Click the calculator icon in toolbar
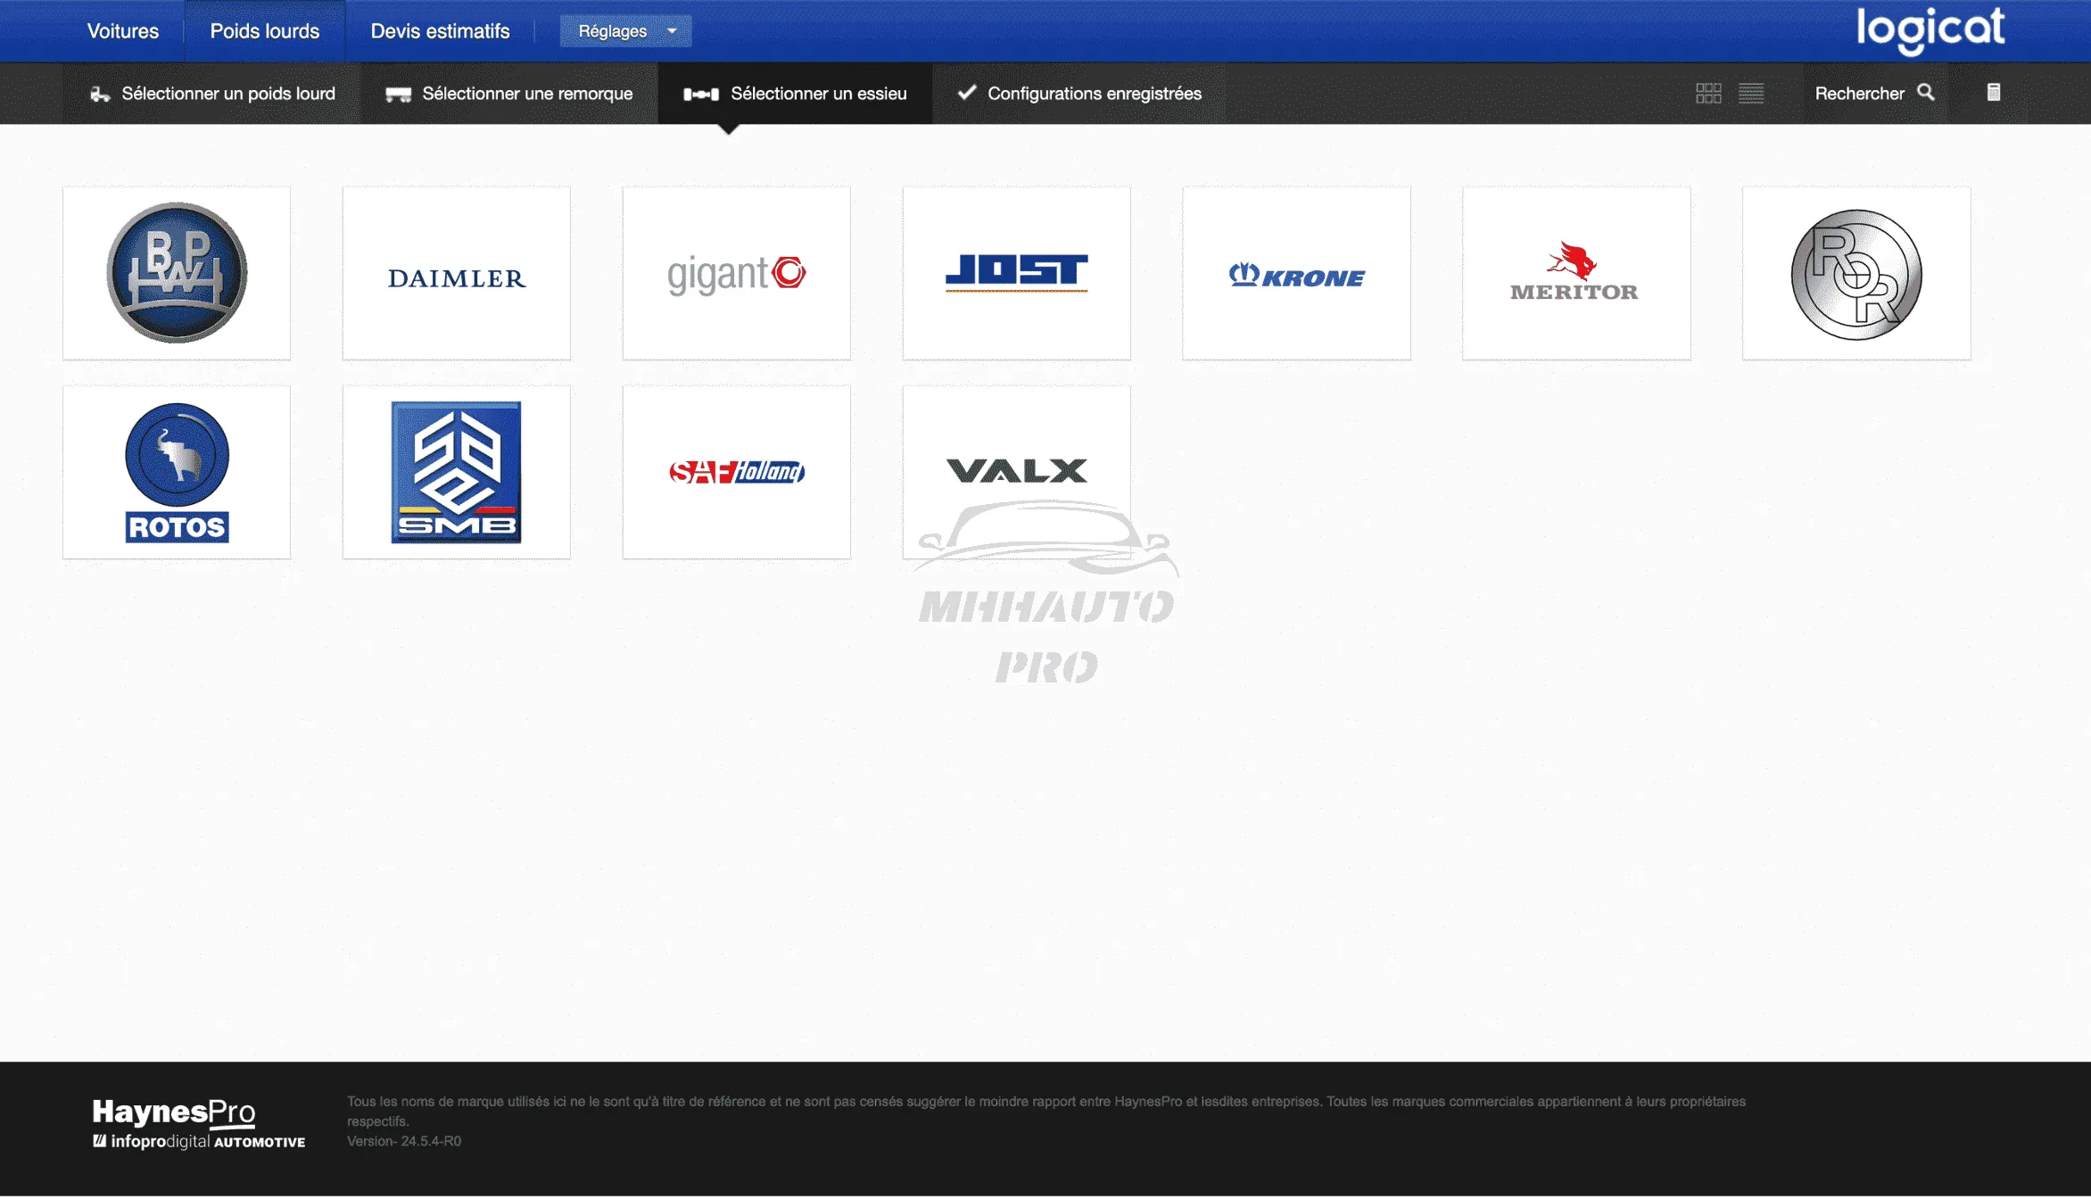This screenshot has width=2091, height=1199. 1993,93
